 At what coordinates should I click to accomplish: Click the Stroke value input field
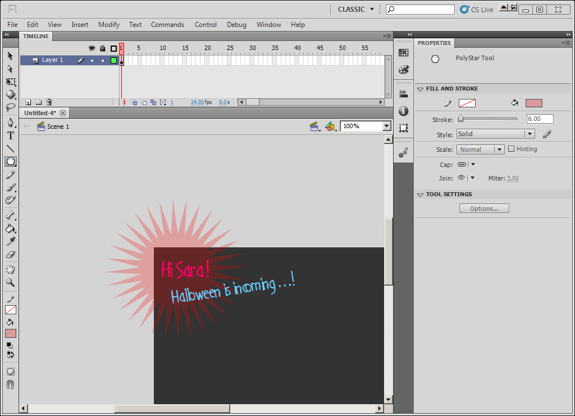click(540, 119)
